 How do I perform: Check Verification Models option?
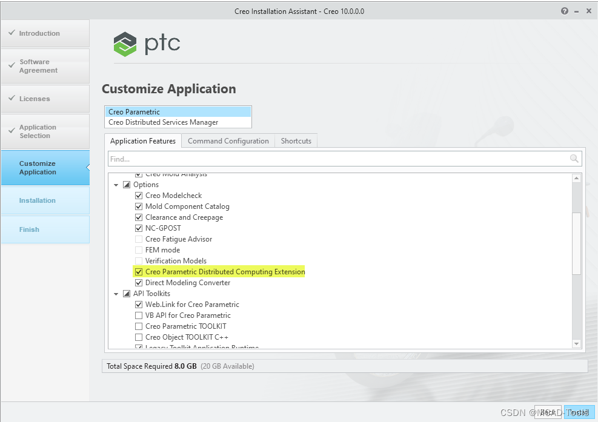[x=139, y=261]
